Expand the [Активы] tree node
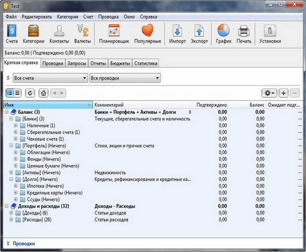The height and width of the screenshot is (252, 306). pyautogui.click(x=11, y=172)
